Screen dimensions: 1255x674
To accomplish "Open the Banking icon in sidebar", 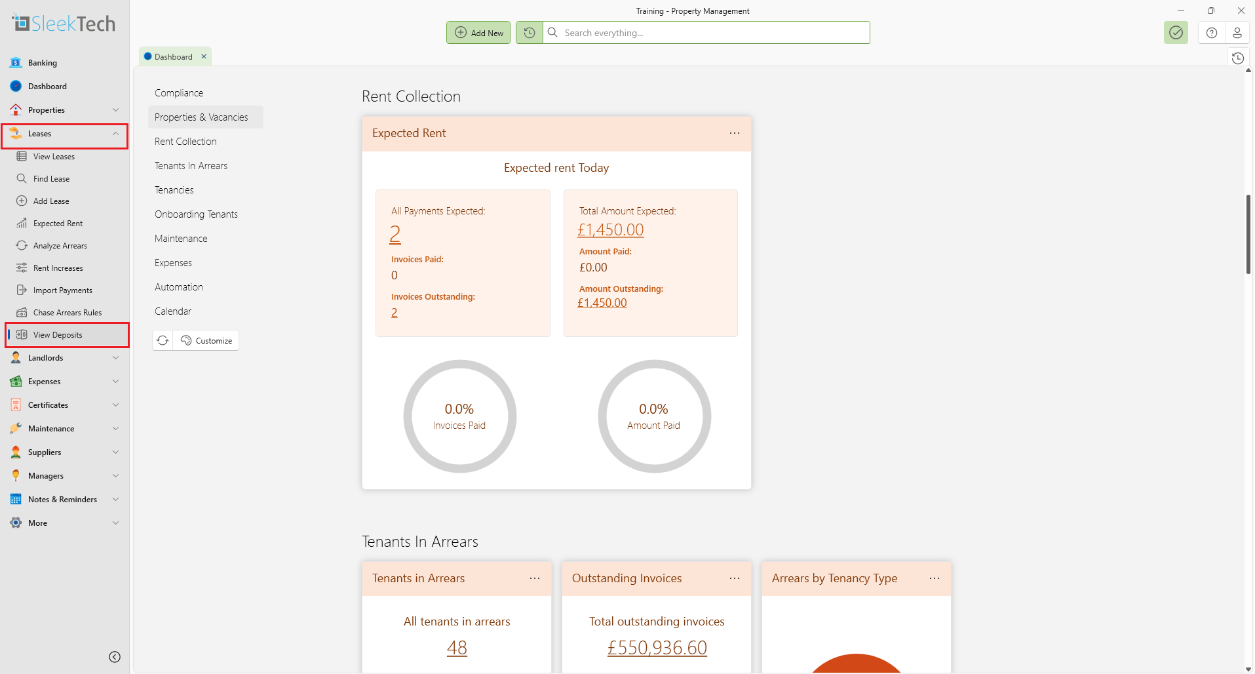I will point(16,63).
